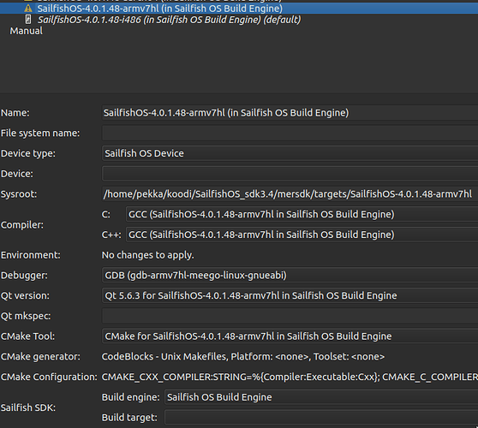The image size is (478, 428).
Task: Open the Debugger GDB dropdown
Action: 290,276
